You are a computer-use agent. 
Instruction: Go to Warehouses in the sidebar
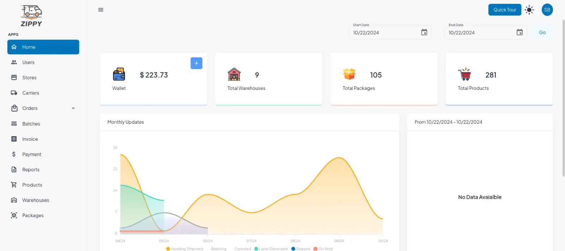pyautogui.click(x=36, y=200)
